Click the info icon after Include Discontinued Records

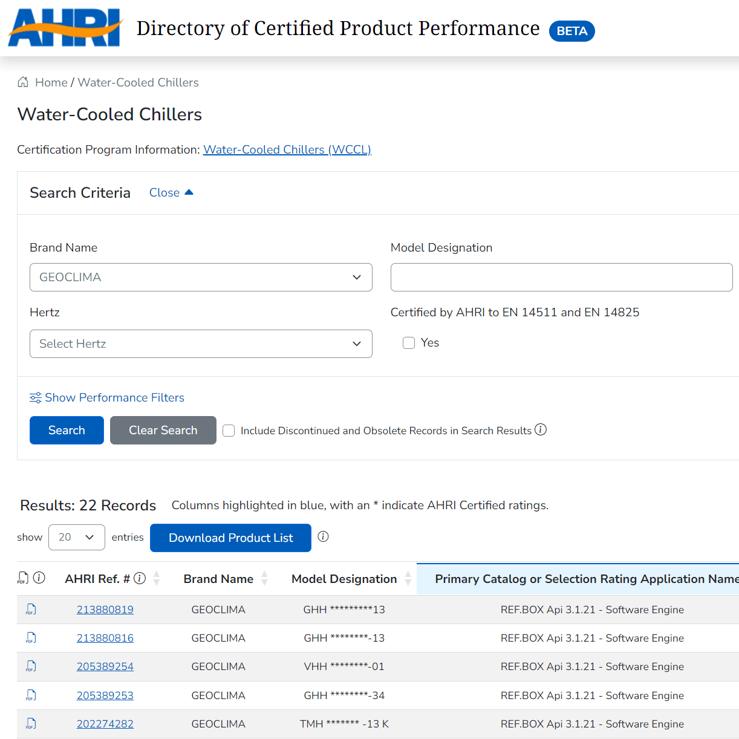pos(541,429)
